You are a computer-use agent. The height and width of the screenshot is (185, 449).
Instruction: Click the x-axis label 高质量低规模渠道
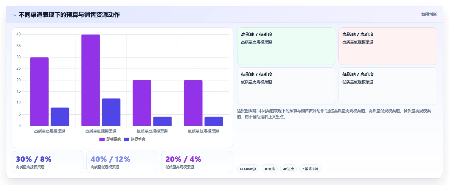pyautogui.click(x=101, y=131)
